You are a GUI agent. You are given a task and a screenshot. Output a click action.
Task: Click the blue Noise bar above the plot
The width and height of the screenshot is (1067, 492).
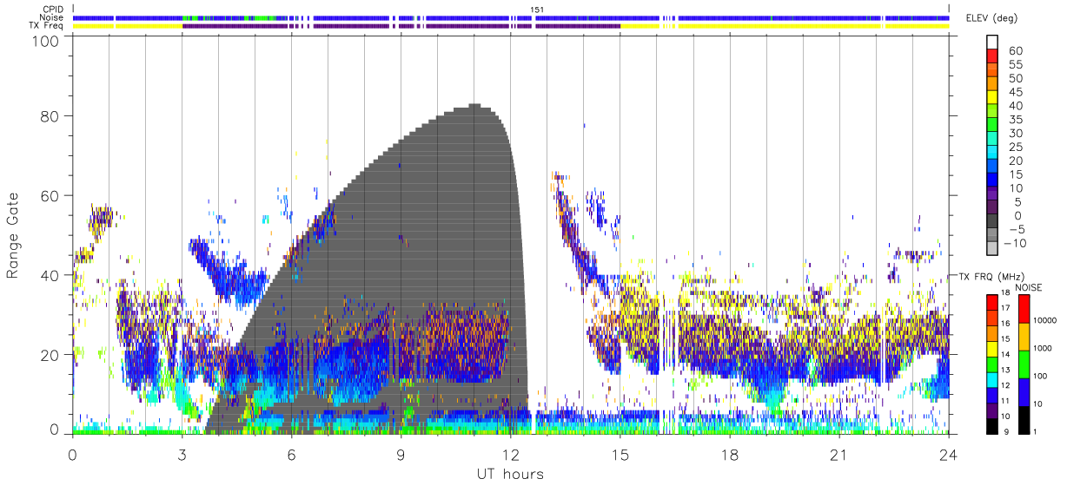pos(511,17)
